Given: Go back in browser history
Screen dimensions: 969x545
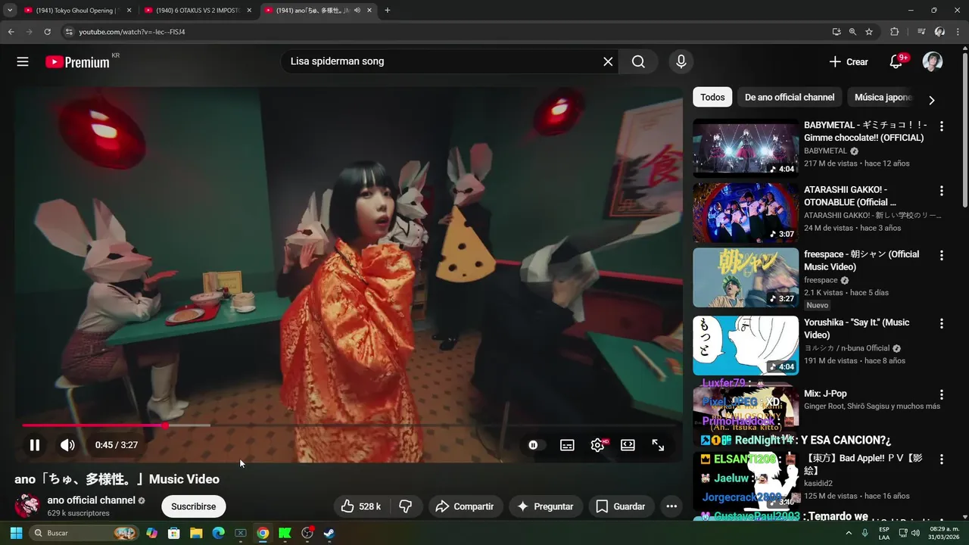Looking at the screenshot, I should (11, 32).
